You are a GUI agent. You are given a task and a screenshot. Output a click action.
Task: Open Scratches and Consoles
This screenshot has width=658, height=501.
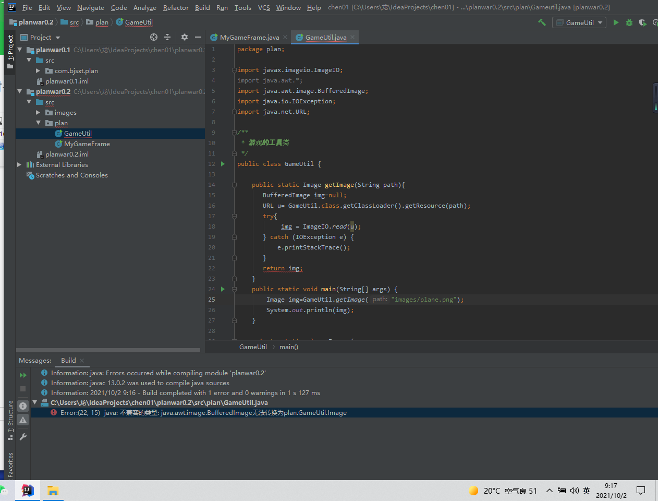71,175
